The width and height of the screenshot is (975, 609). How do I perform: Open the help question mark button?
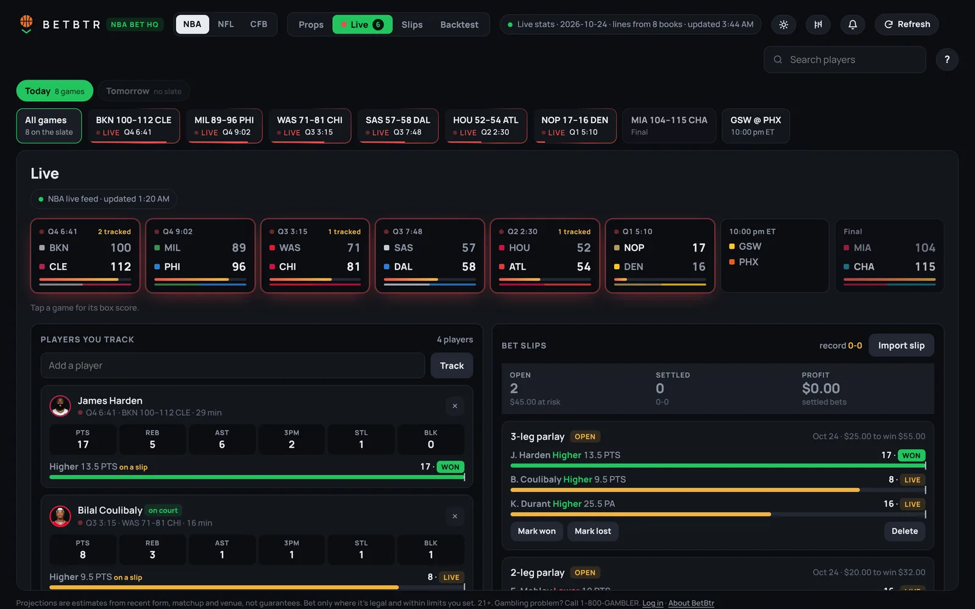(x=947, y=60)
